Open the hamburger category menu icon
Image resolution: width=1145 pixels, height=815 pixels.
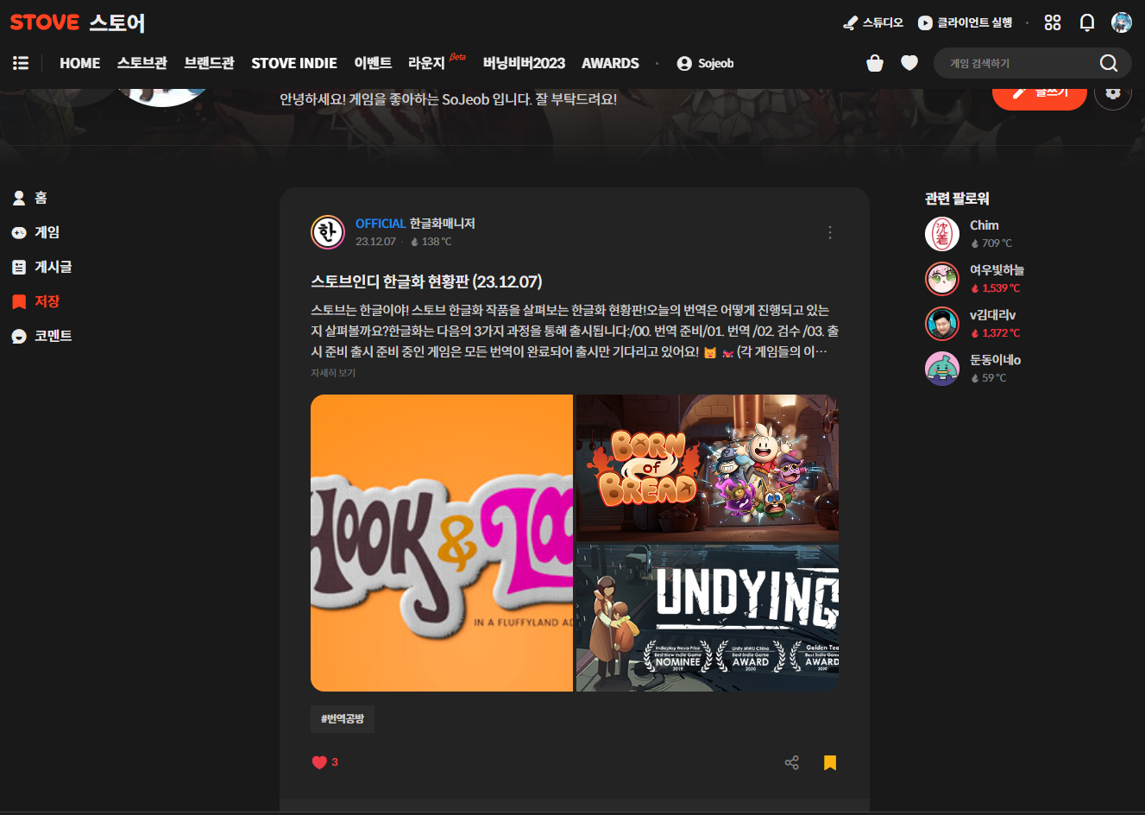[21, 63]
